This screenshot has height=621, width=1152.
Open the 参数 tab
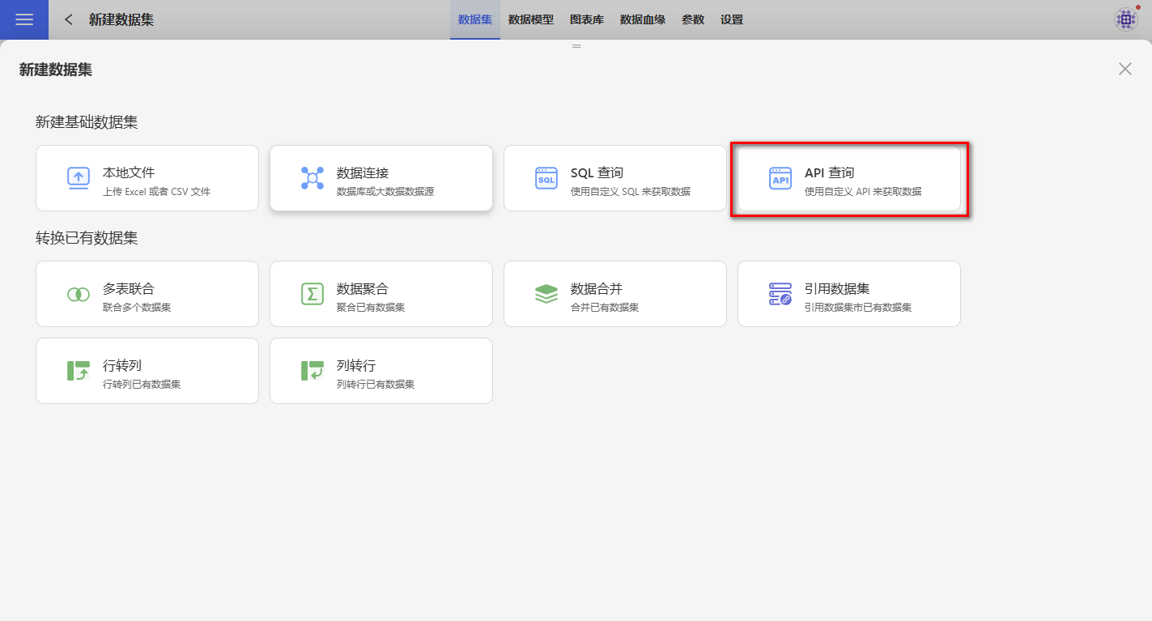click(x=693, y=19)
